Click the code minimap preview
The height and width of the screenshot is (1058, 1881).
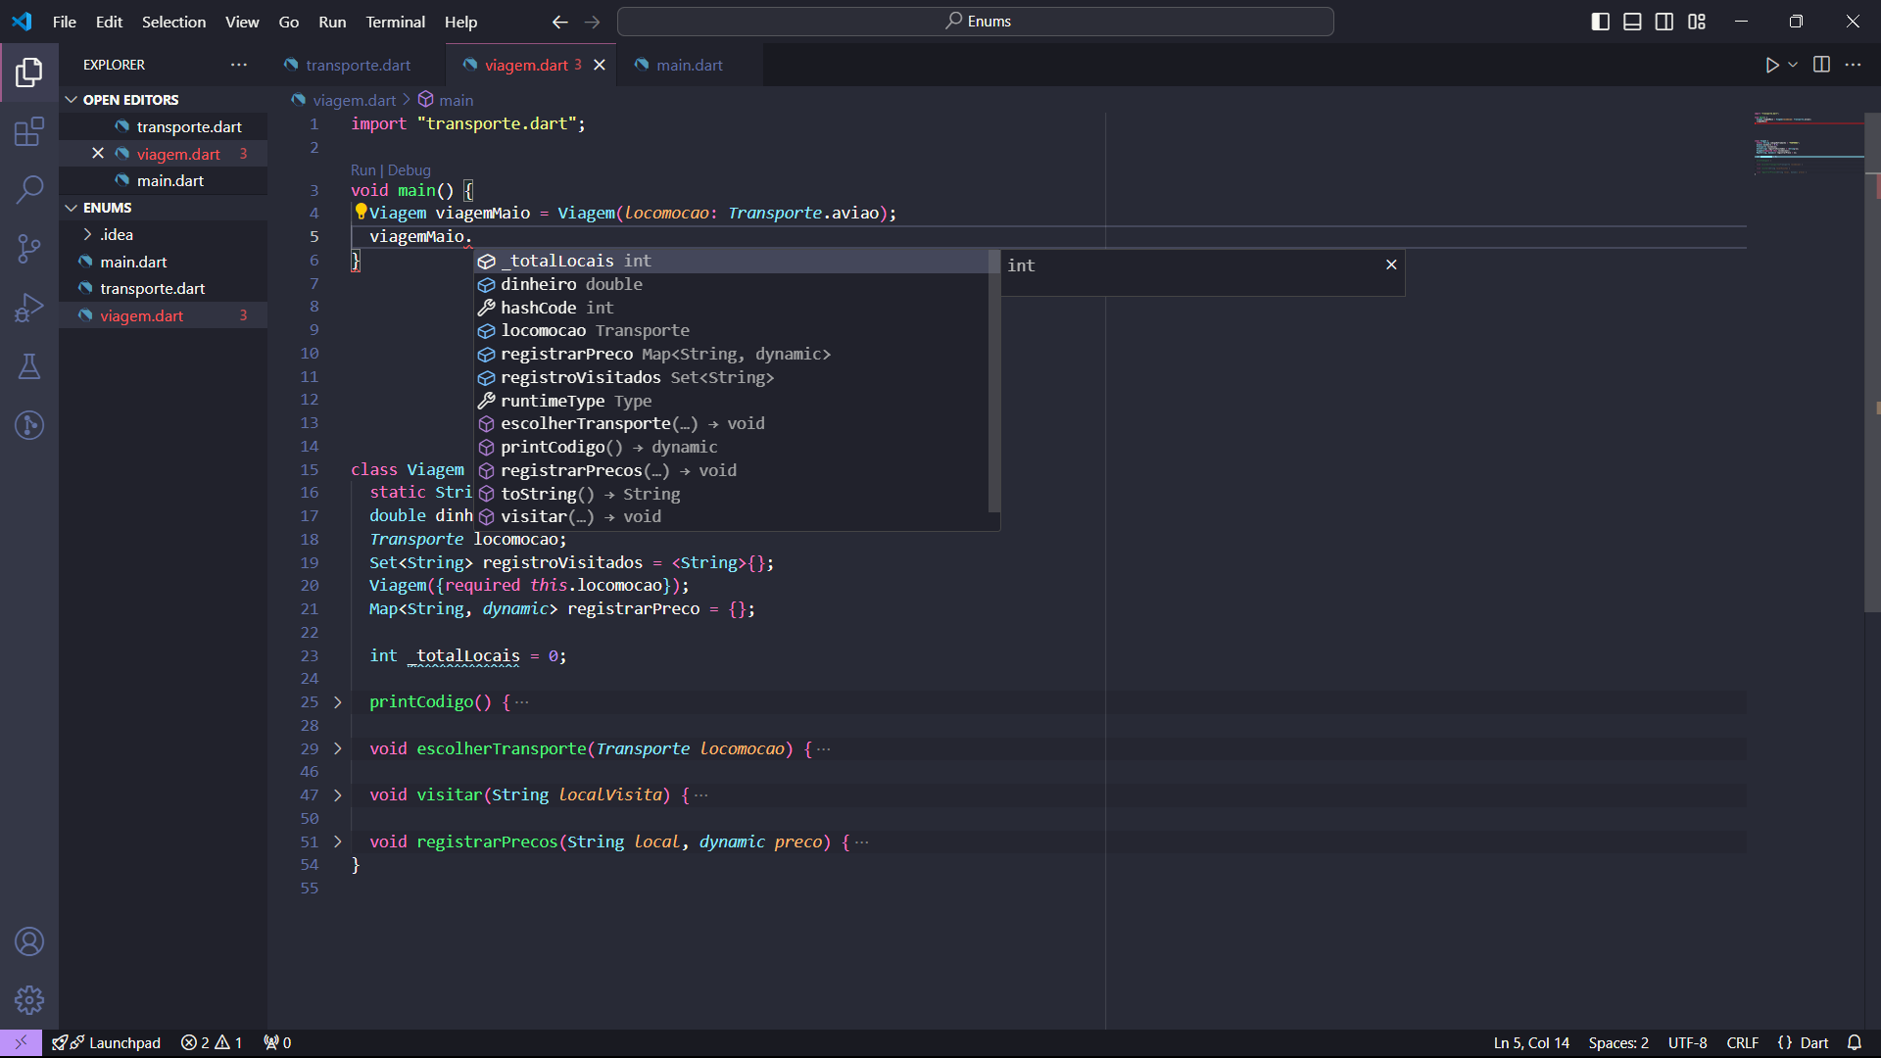point(1808,145)
